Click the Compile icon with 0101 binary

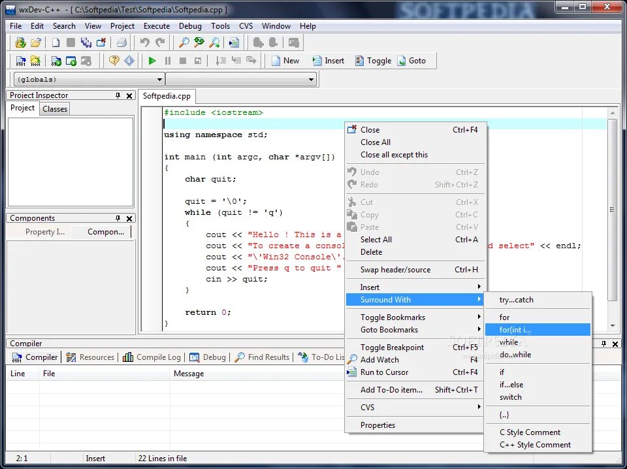tap(21, 61)
